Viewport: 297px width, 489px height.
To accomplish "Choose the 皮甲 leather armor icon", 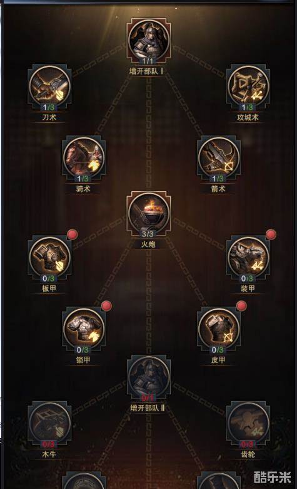I will tap(218, 329).
